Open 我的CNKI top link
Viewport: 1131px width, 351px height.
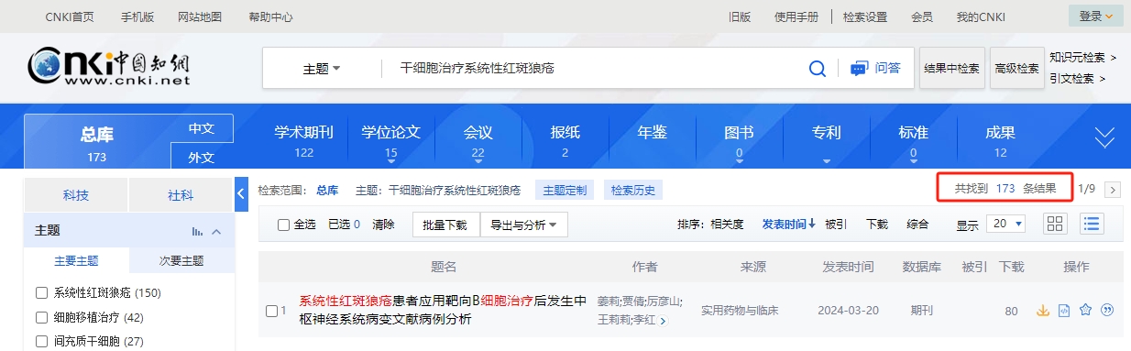[x=981, y=16]
